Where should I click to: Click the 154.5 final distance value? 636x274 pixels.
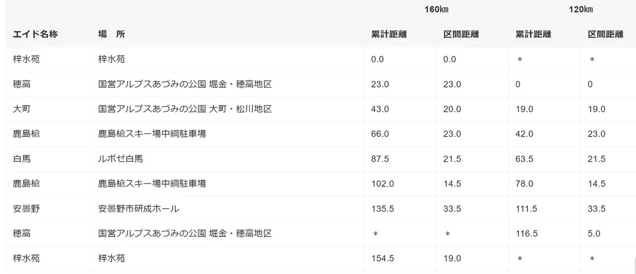point(382,258)
